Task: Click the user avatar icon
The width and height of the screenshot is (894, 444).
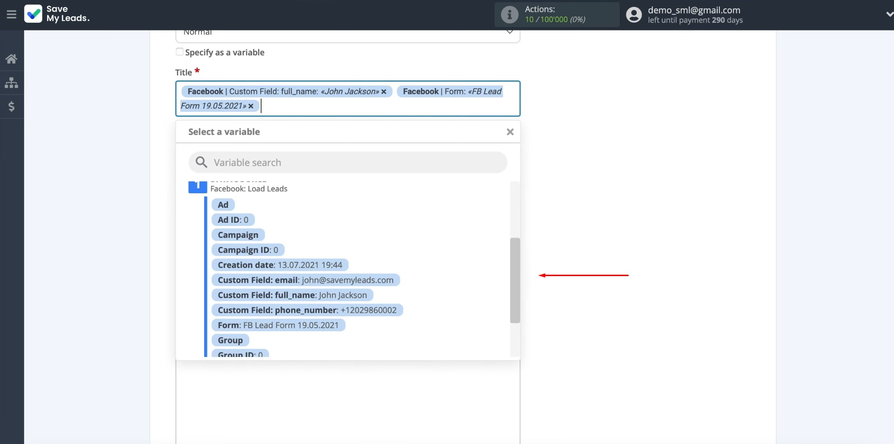Action: click(x=633, y=15)
